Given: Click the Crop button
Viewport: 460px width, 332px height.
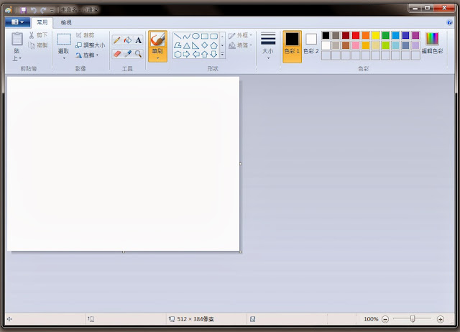Looking at the screenshot, I should tap(85, 35).
